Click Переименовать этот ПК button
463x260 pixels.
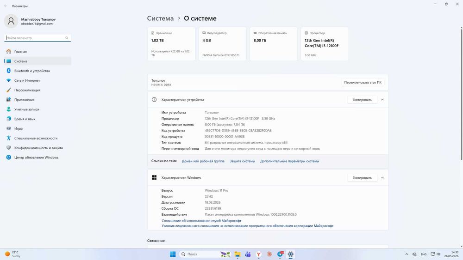pyautogui.click(x=363, y=83)
